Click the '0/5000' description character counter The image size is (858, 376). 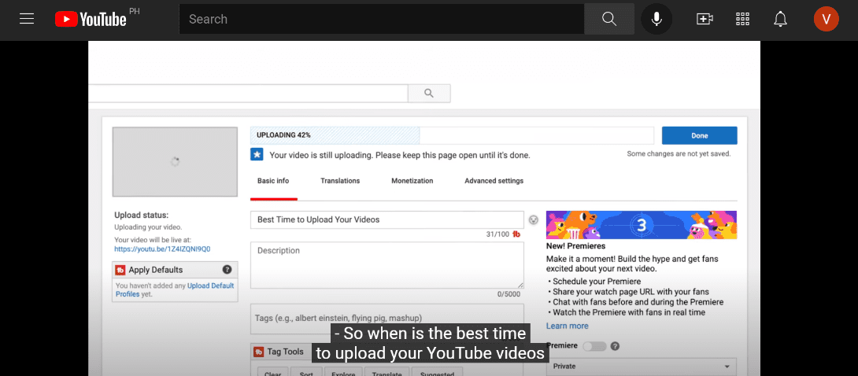pyautogui.click(x=509, y=294)
